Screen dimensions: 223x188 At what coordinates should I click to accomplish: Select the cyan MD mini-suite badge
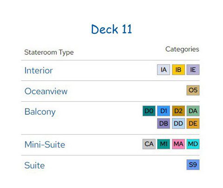193,144
